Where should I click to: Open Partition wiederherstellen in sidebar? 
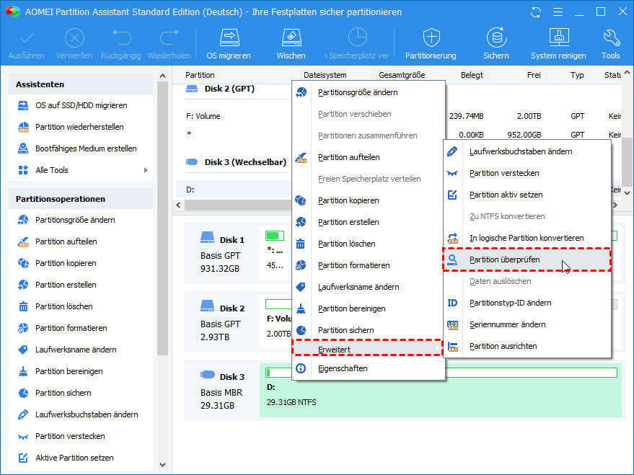(81, 127)
